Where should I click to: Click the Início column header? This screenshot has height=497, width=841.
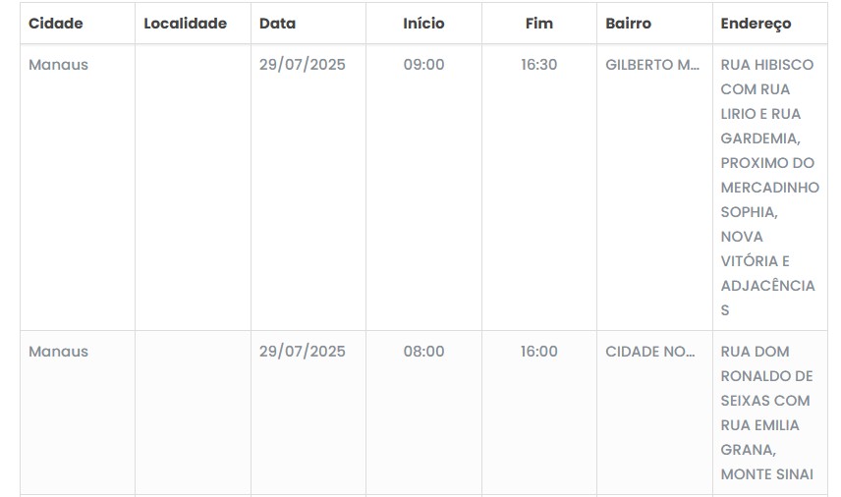pos(423,24)
